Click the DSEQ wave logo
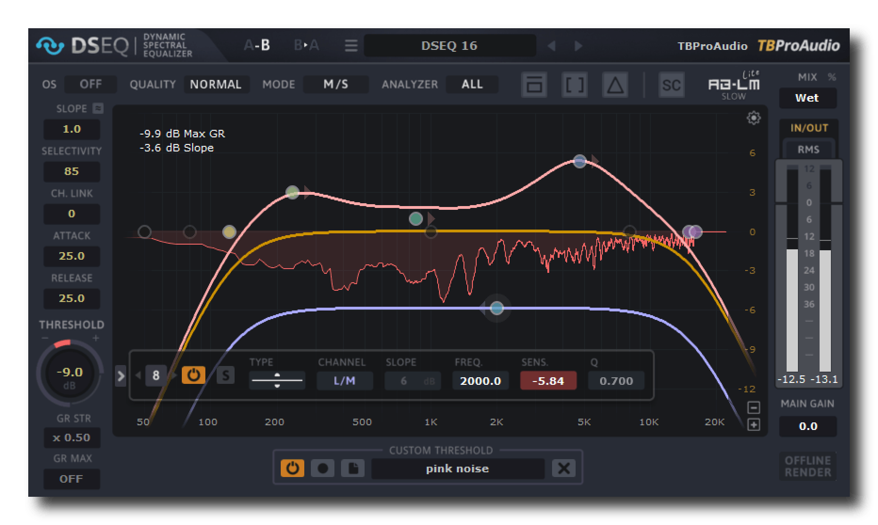The height and width of the screenshot is (525, 878). tap(50, 46)
